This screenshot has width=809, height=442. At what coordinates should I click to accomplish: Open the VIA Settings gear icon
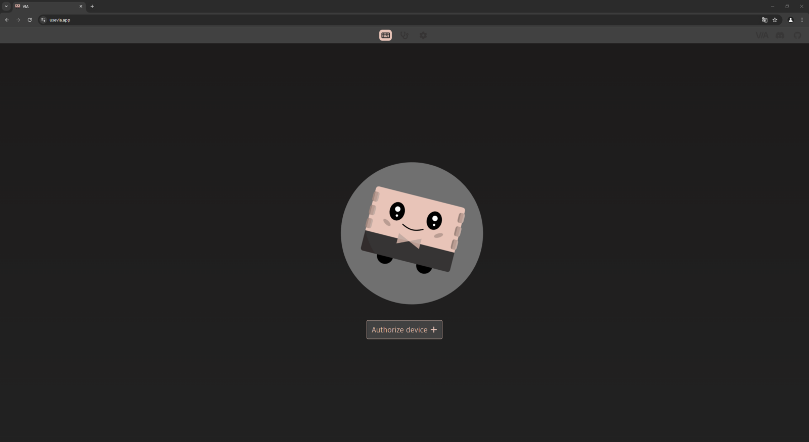pos(423,35)
